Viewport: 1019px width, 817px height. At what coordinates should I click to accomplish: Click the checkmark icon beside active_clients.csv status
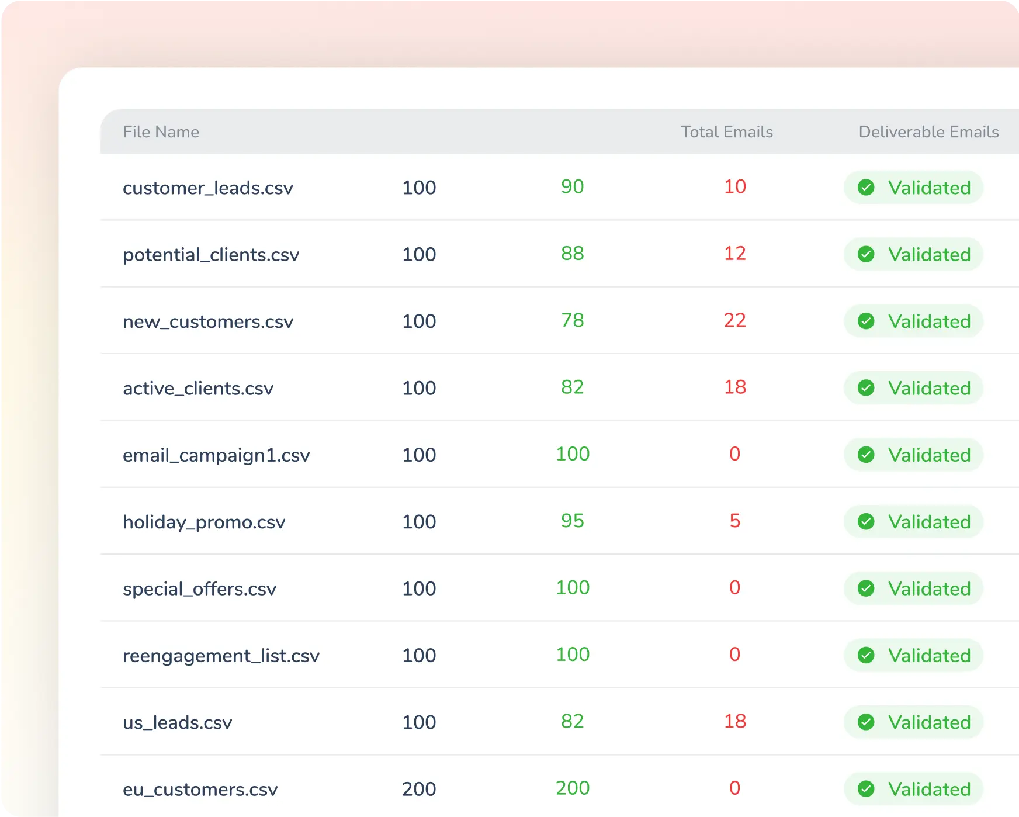pyautogui.click(x=866, y=388)
